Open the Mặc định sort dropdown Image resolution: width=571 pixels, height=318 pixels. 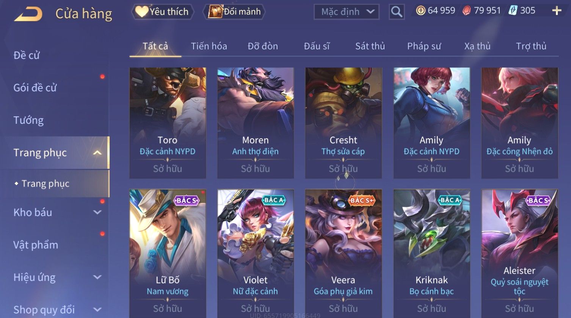tap(346, 12)
